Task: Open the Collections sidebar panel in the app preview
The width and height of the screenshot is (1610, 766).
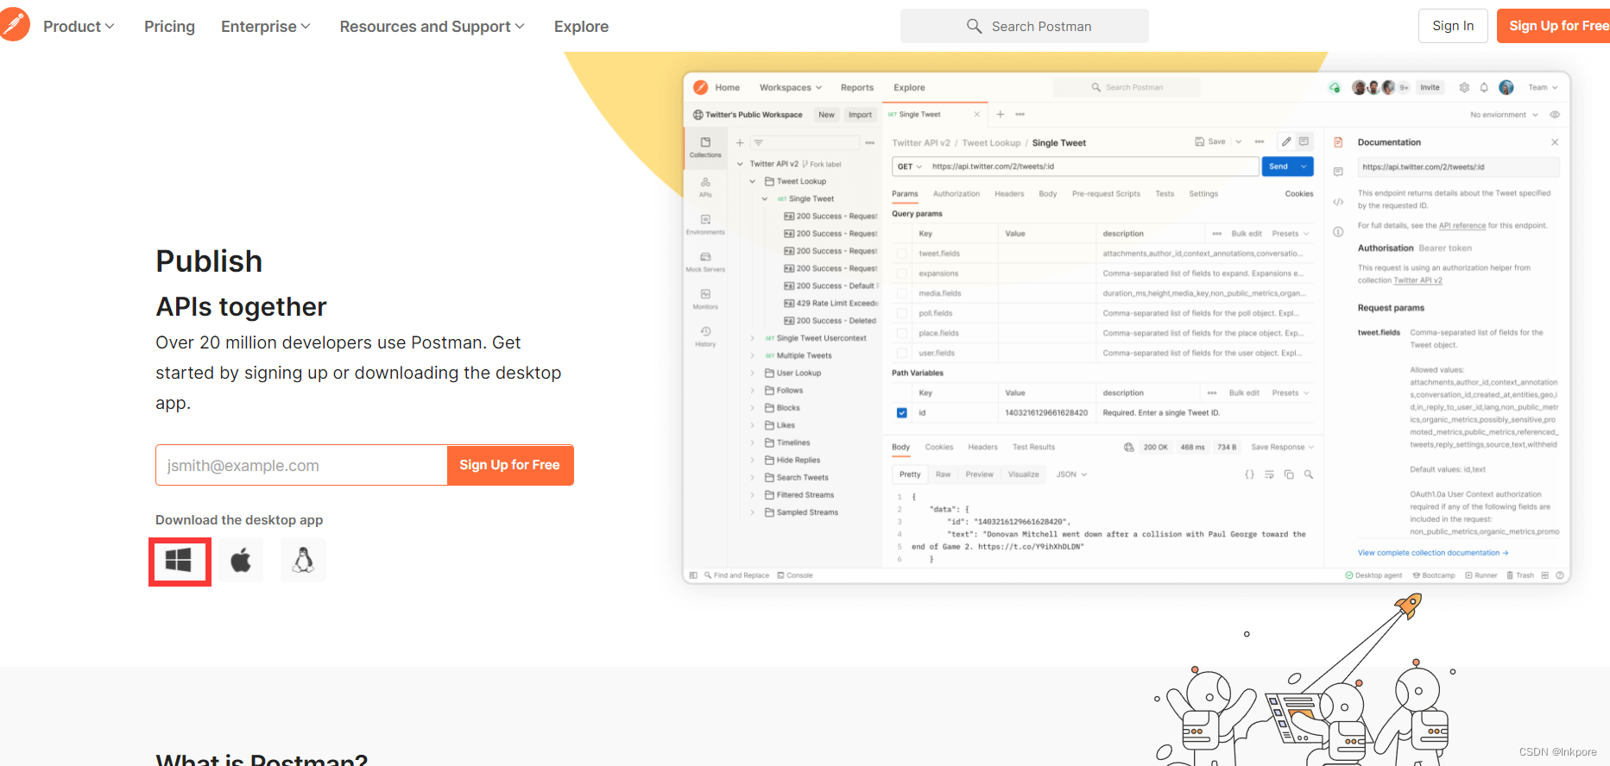Action: click(x=705, y=147)
